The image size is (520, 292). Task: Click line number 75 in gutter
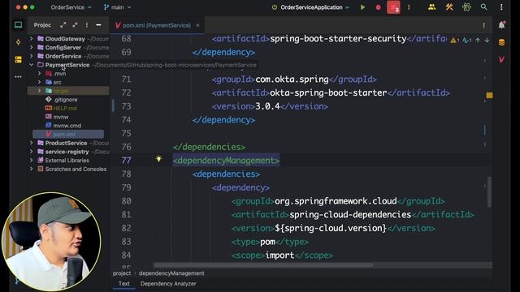pos(127,133)
